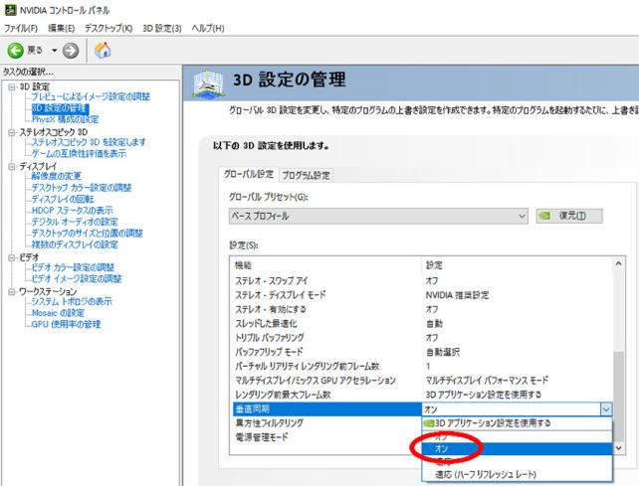
Task: Open the グローバル プリセット combo box
Action: click(x=378, y=216)
